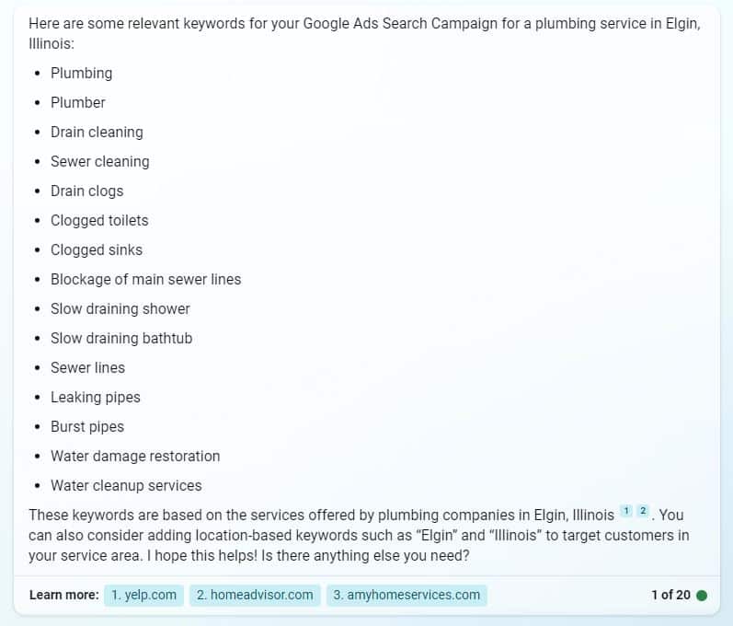Click the "Slow draining shower" keyword
733x626 pixels.
click(x=120, y=308)
